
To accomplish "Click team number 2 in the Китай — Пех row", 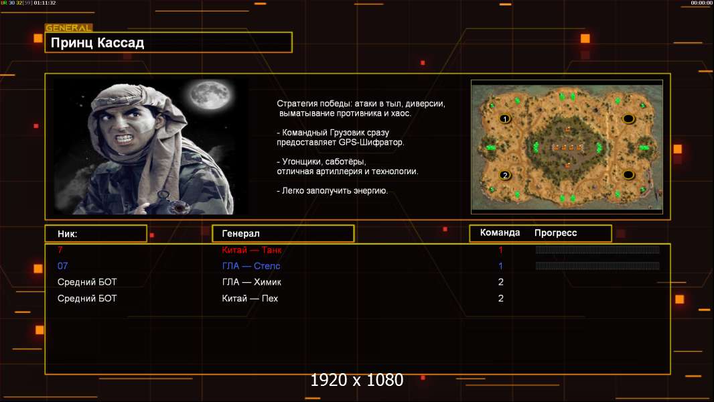I will [501, 299].
